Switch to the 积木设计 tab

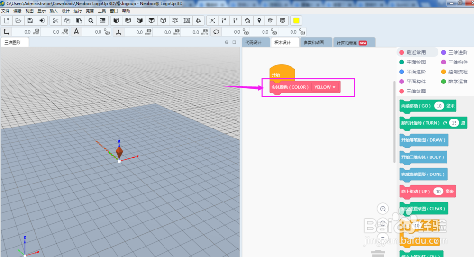click(x=285, y=42)
